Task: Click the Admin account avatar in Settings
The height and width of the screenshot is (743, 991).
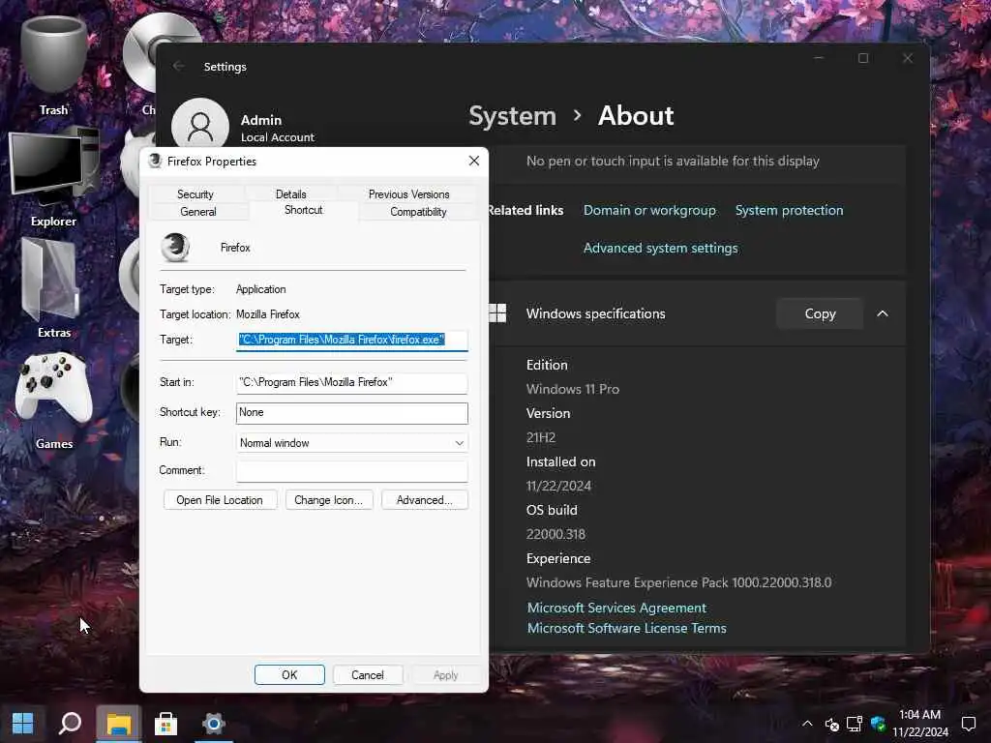Action: click(200, 126)
